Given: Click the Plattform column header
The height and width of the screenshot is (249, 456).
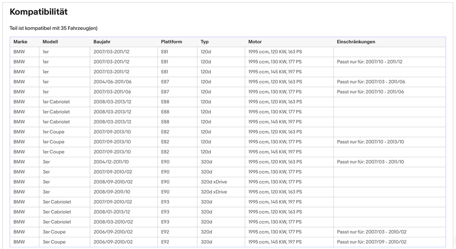Looking at the screenshot, I should [171, 42].
